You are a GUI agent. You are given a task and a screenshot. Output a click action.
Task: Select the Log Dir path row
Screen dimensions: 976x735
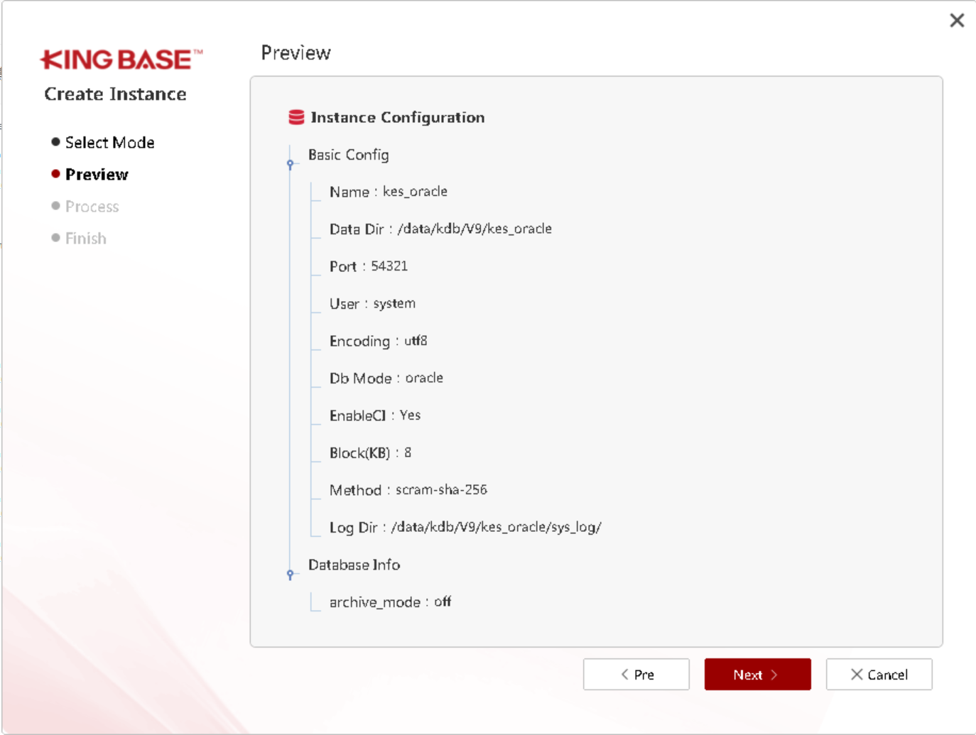click(465, 527)
